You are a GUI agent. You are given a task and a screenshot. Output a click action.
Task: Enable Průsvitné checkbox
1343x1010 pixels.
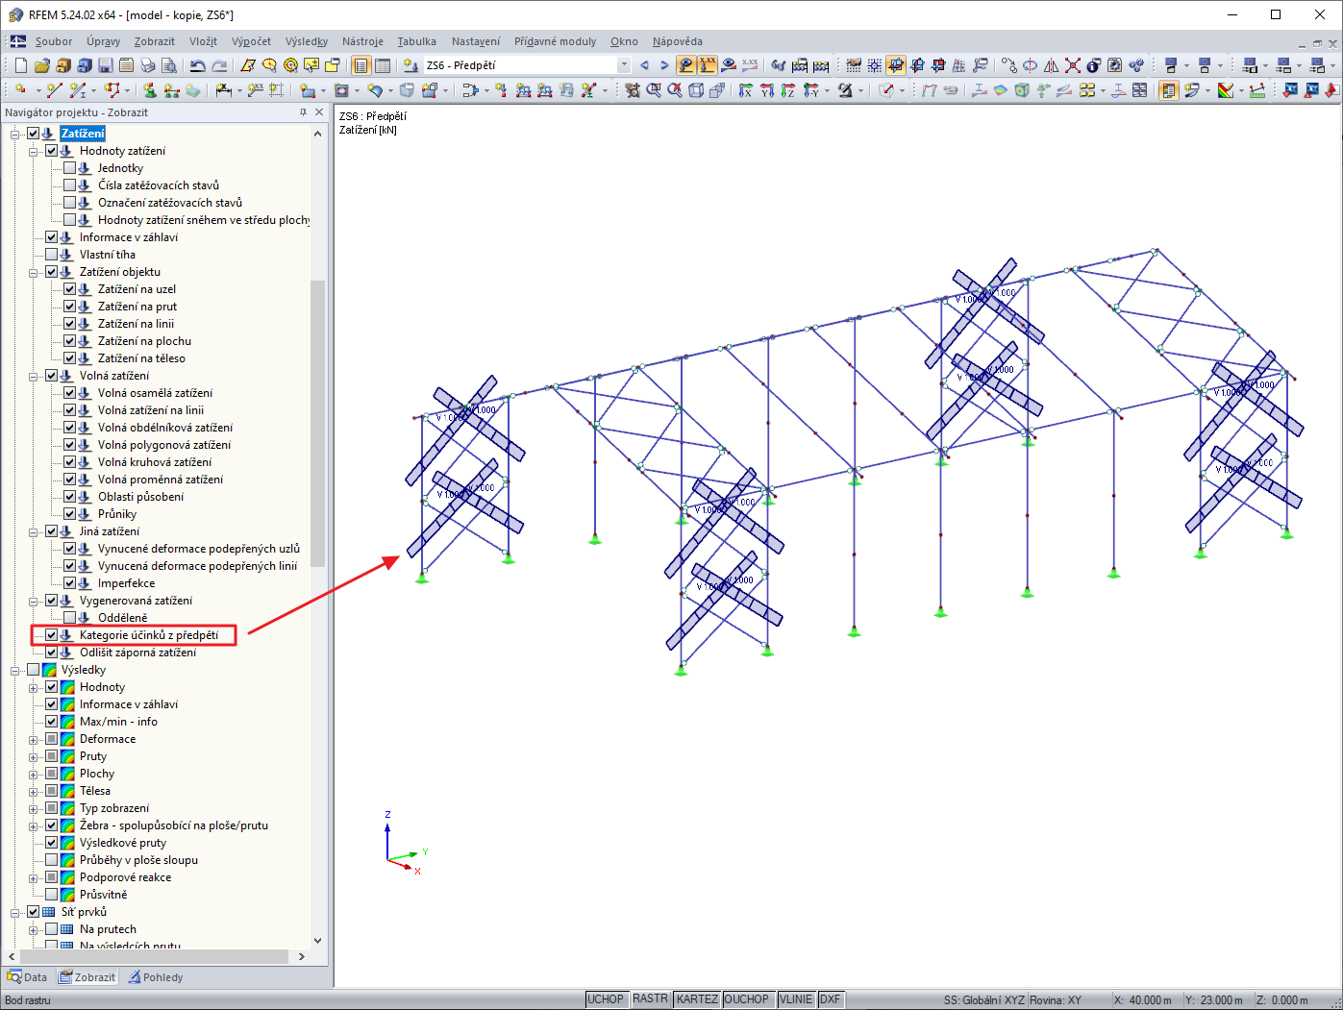click(51, 895)
